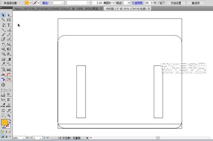Select the Zoom magnifier tool
Image resolution: width=213 pixels, height=141 pixels.
[9, 115]
